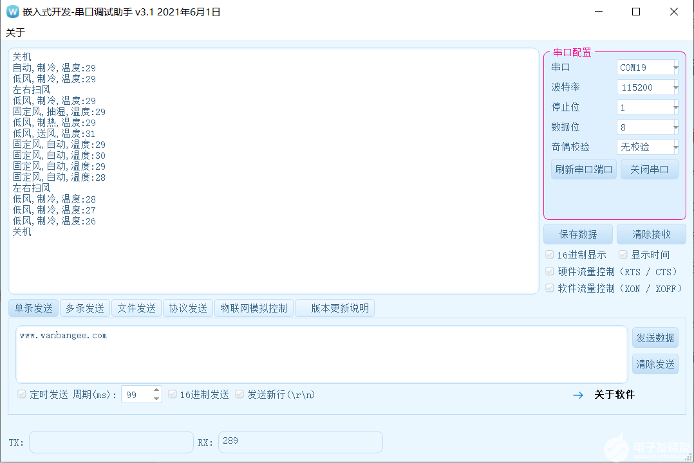Decrease the 周期 period spinner value
The width and height of the screenshot is (694, 463).
tap(156, 399)
